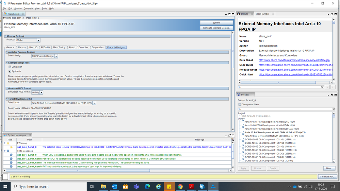Image resolution: width=340 pixels, height=191 pixels.
Task: Collapse Available Example Designs section
Action: [7, 52]
